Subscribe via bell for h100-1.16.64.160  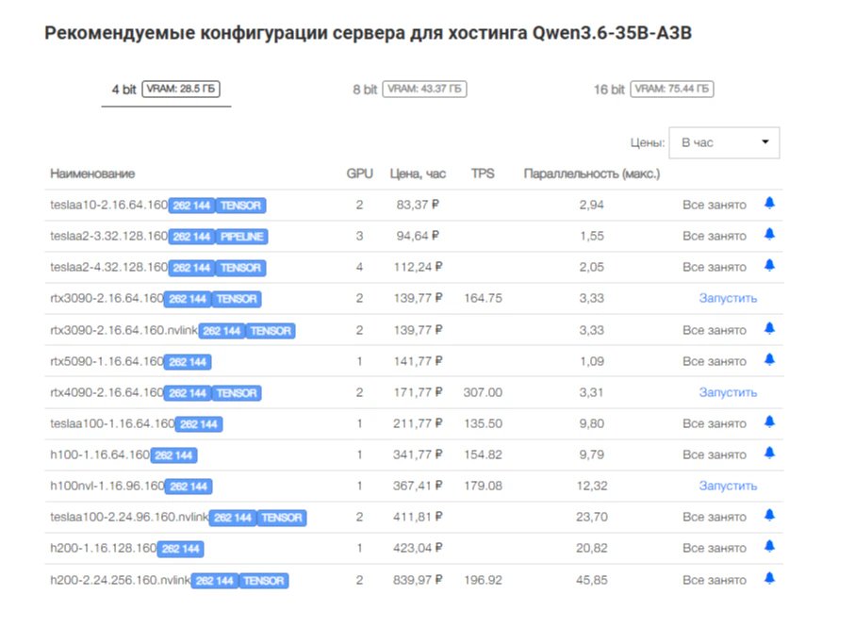click(769, 453)
